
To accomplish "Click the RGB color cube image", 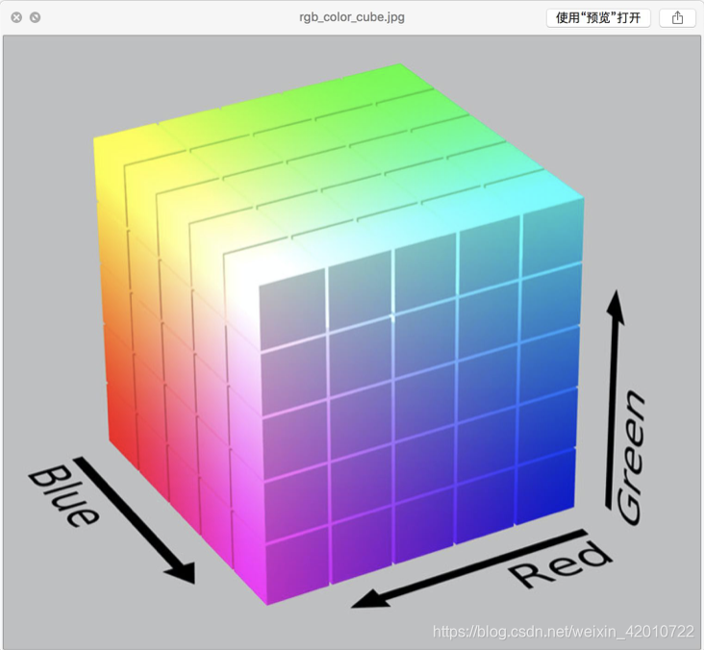I will [x=352, y=342].
